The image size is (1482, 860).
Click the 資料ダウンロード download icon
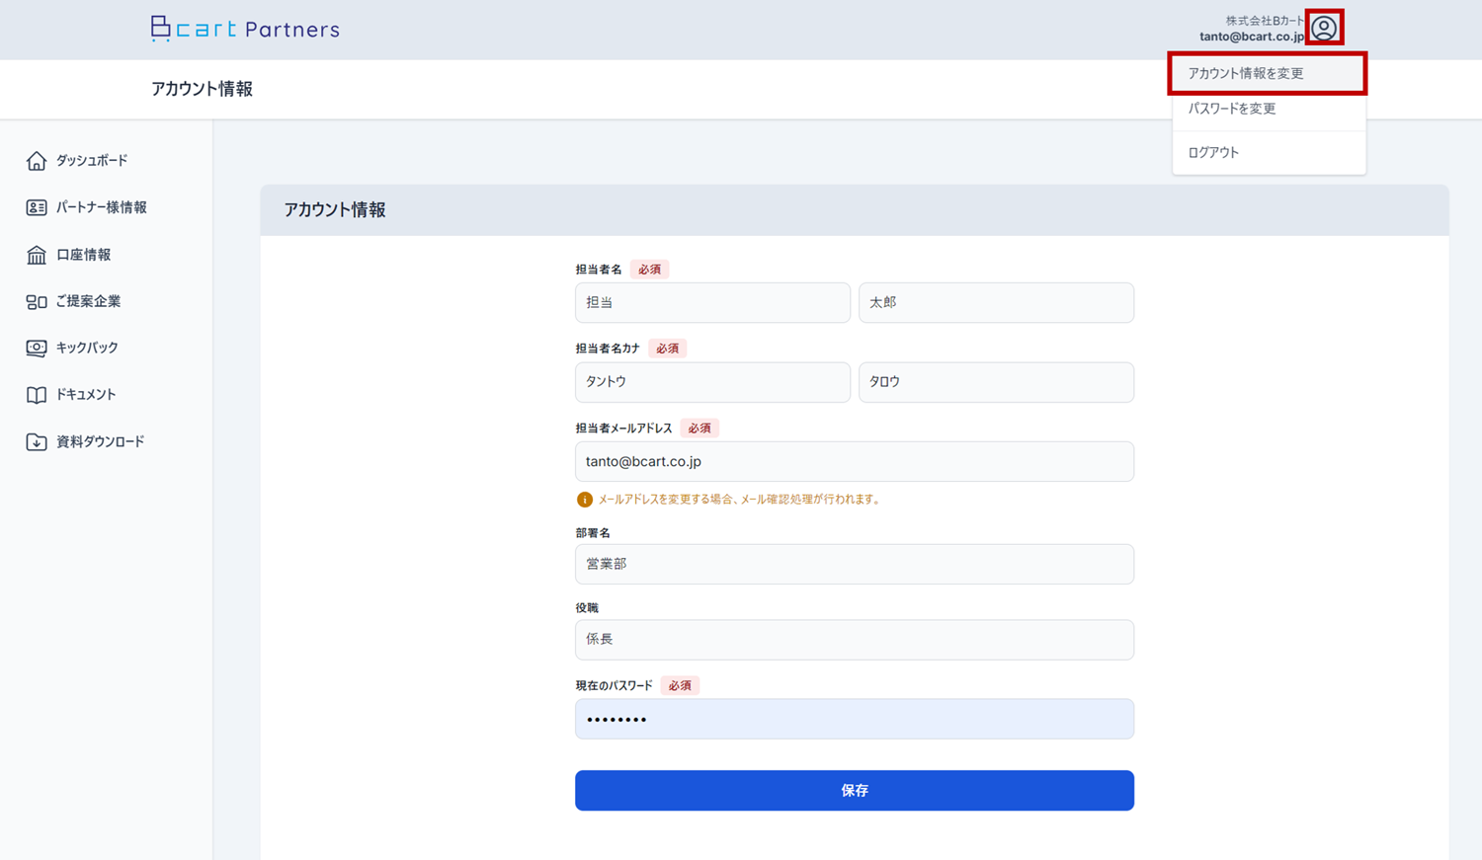pyautogui.click(x=37, y=441)
